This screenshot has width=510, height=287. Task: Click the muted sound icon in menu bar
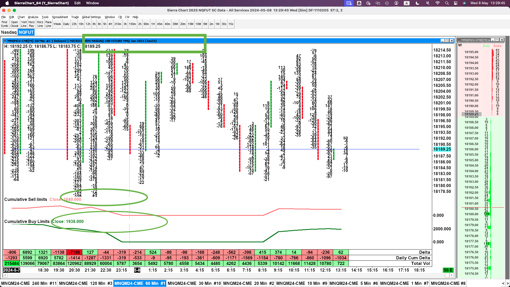(427, 3)
